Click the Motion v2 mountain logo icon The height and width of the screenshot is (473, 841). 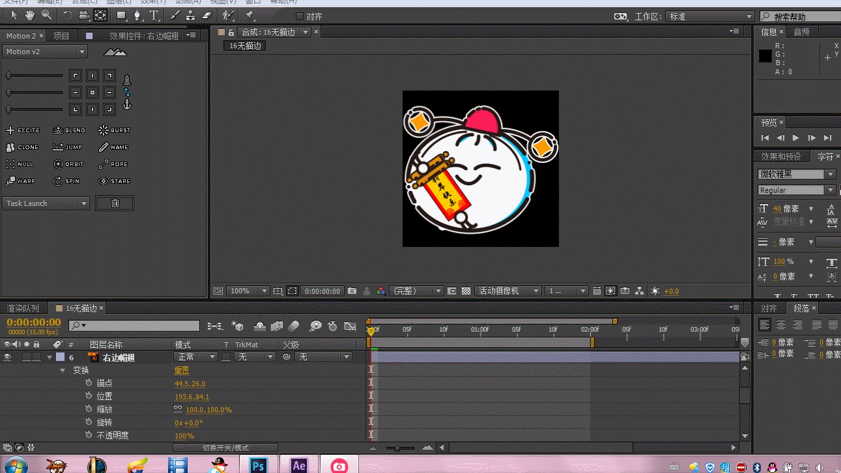pyautogui.click(x=115, y=51)
